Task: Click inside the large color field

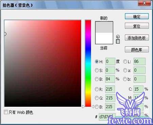Action: [x=43, y=63]
